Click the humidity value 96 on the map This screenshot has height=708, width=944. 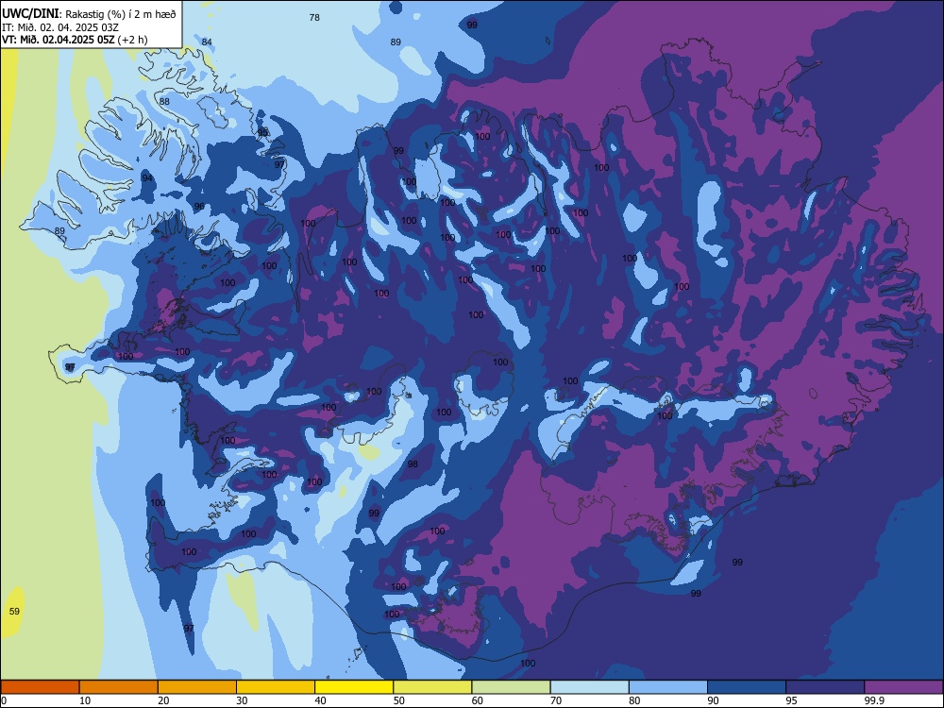coord(199,206)
